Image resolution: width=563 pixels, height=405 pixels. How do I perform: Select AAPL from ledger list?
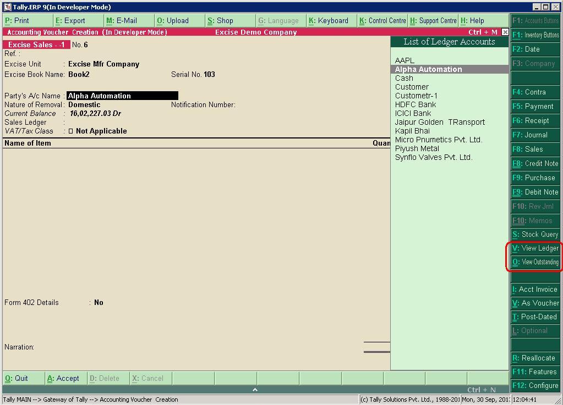tap(450, 60)
